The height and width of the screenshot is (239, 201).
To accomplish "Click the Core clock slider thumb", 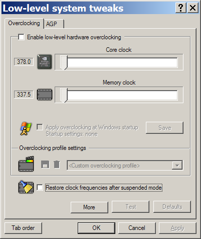I will (64, 62).
